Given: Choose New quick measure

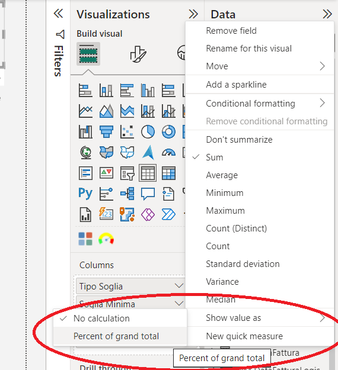Looking at the screenshot, I should pyautogui.click(x=260, y=336).
